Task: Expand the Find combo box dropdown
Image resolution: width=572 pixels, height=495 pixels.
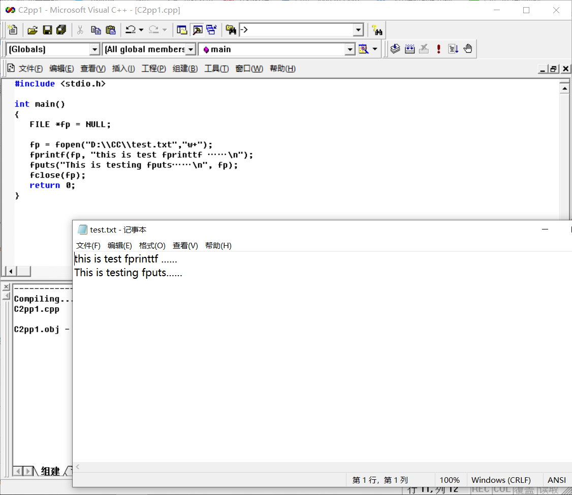Action: (x=359, y=30)
